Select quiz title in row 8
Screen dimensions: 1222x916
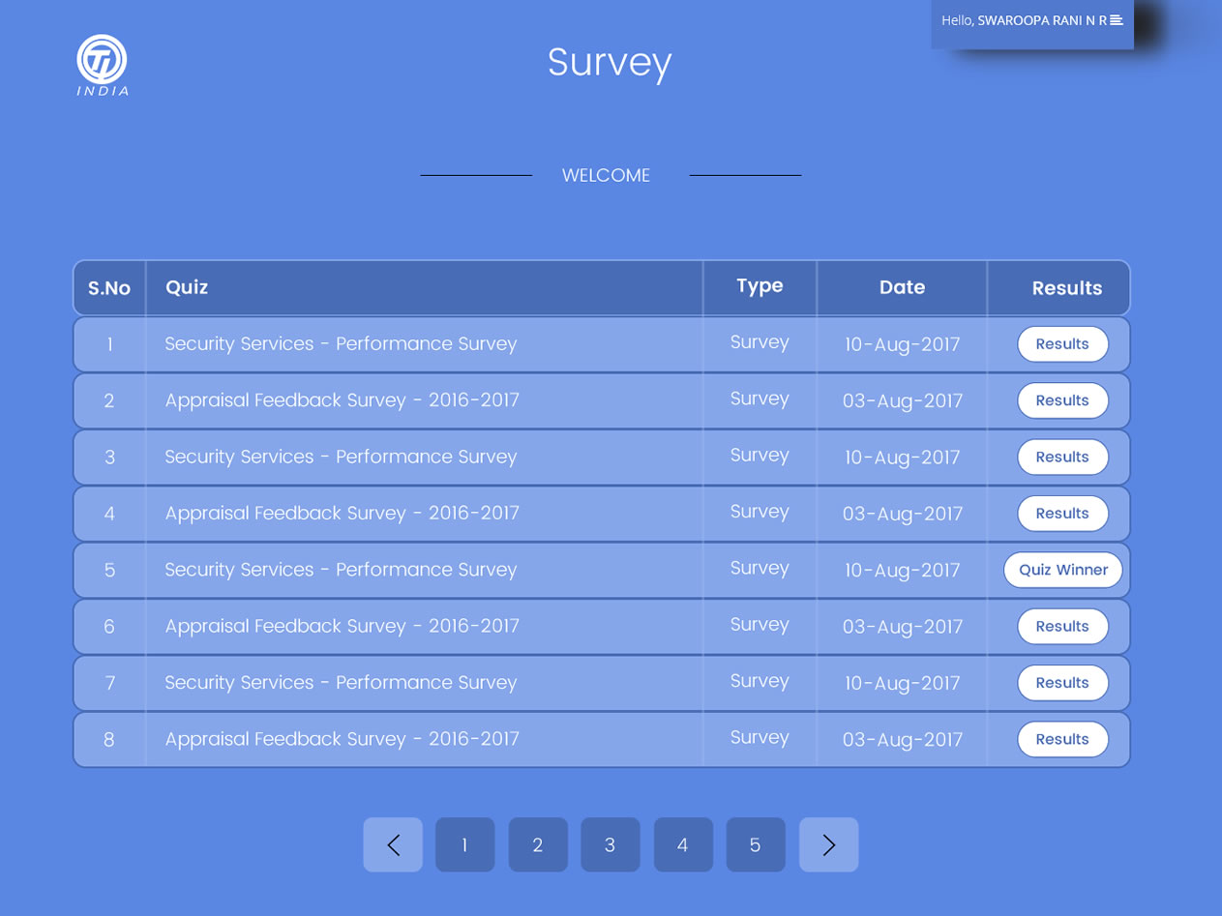(x=342, y=739)
